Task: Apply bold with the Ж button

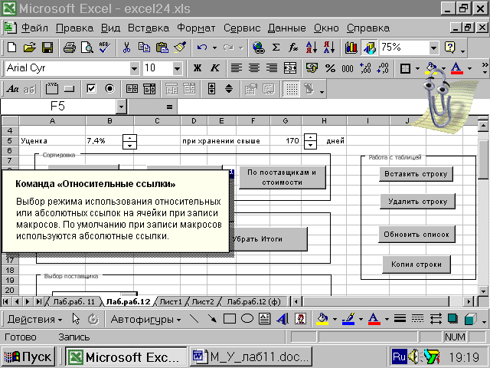Action: pyautogui.click(x=198, y=68)
